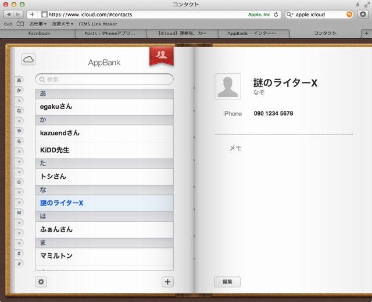Jump to ら in the index strip
Screen dimensions: 372x302
tap(19, 141)
